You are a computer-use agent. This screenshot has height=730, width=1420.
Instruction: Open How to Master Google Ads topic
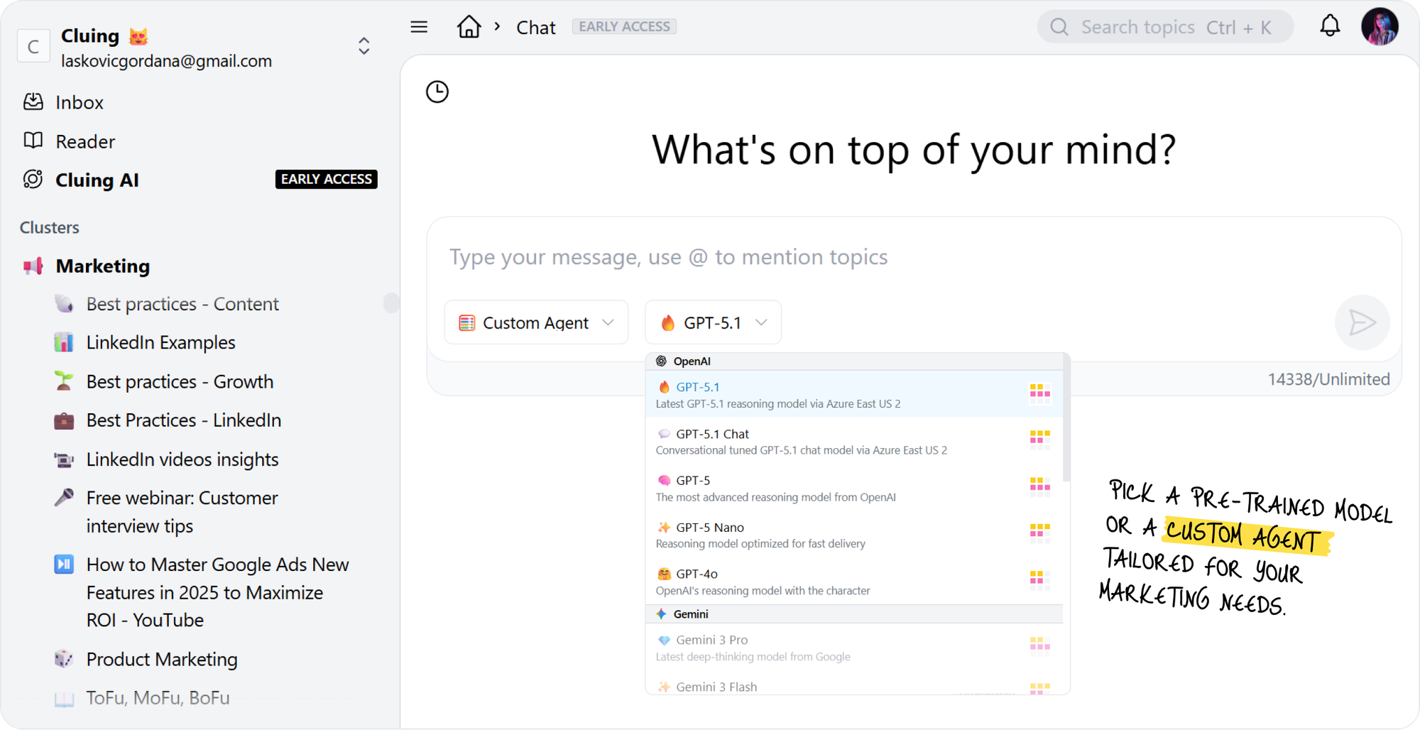coord(218,592)
